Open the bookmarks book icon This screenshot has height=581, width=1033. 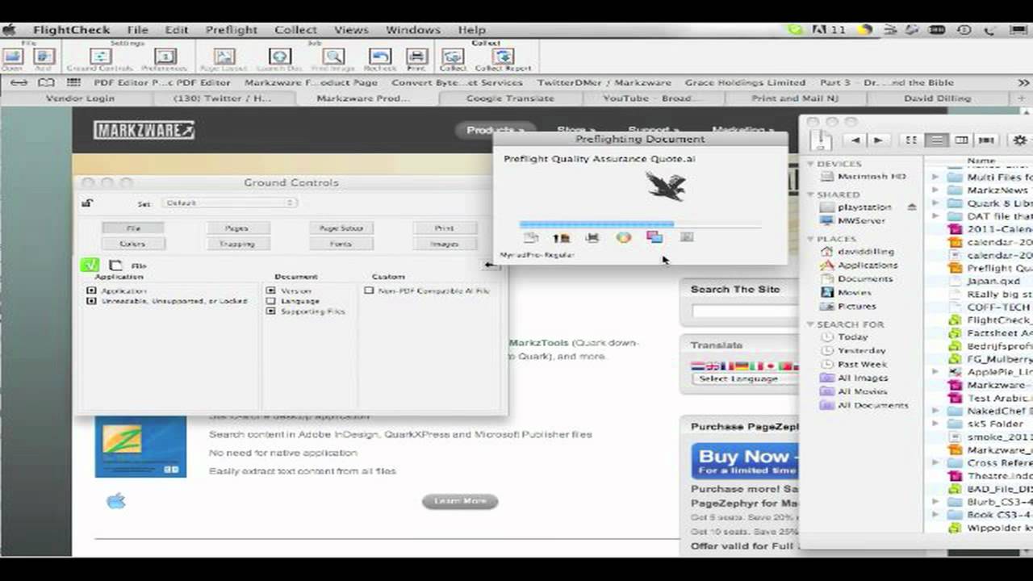46,82
